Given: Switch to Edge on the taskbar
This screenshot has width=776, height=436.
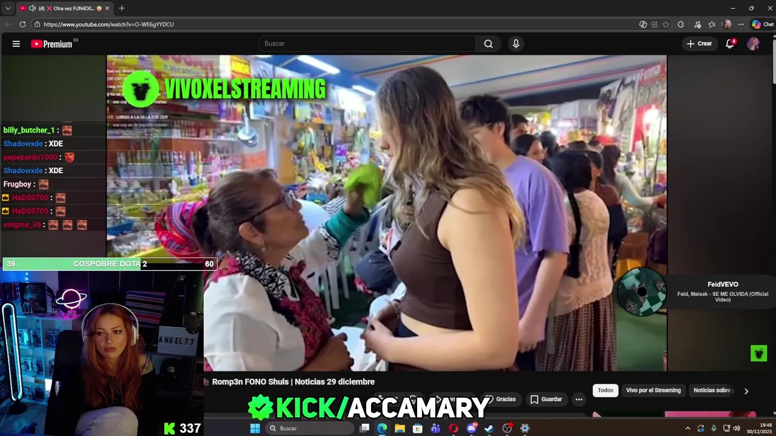Looking at the screenshot, I should tap(382, 428).
